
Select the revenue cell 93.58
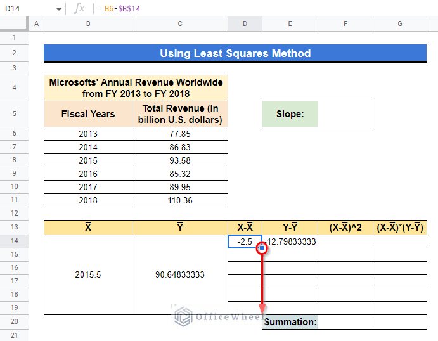pyautogui.click(x=180, y=160)
